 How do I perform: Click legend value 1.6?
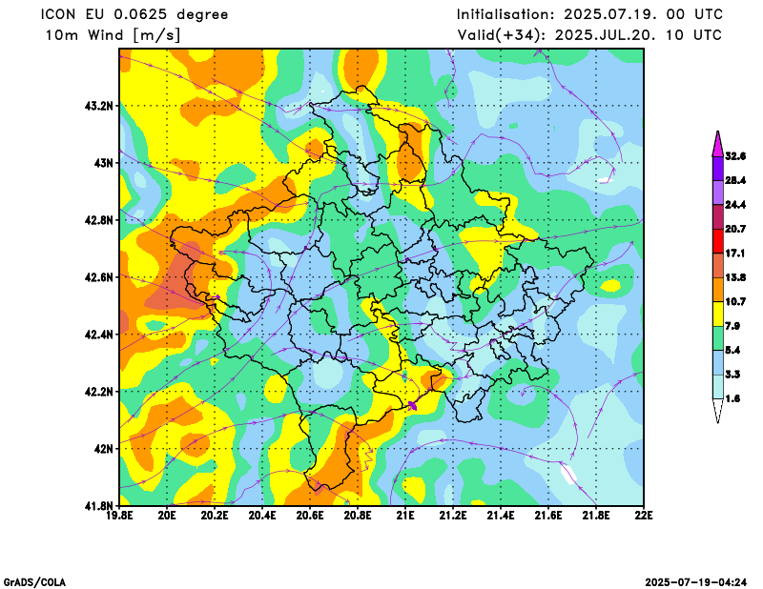(732, 398)
